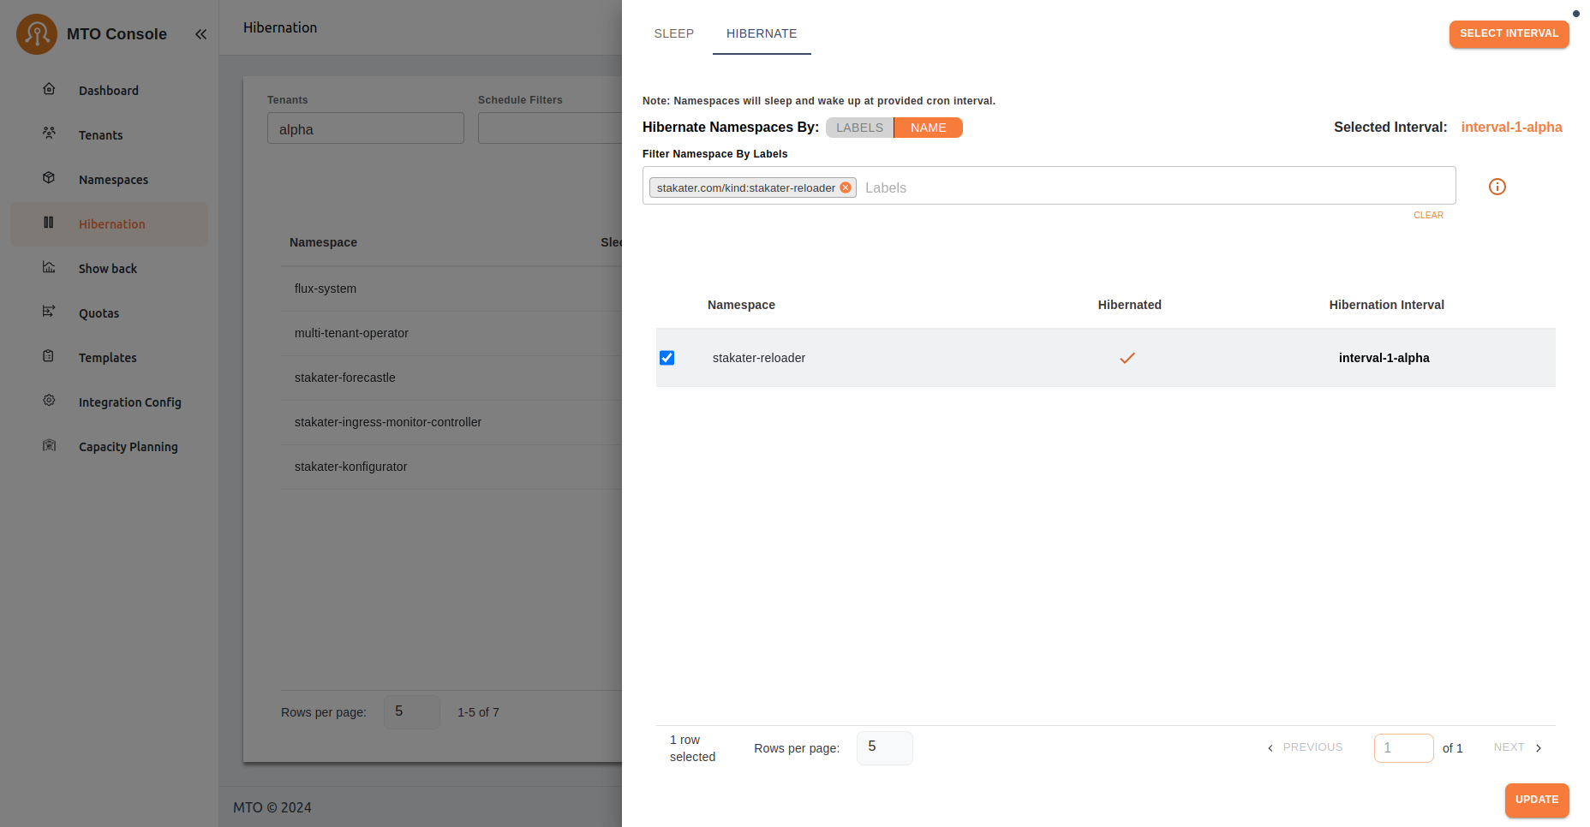Select the HIBERNATE tab
The width and height of the screenshot is (1590, 827).
pos(762,33)
